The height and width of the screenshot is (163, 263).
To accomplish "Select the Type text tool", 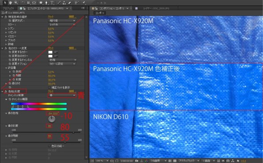I will point(52,3).
